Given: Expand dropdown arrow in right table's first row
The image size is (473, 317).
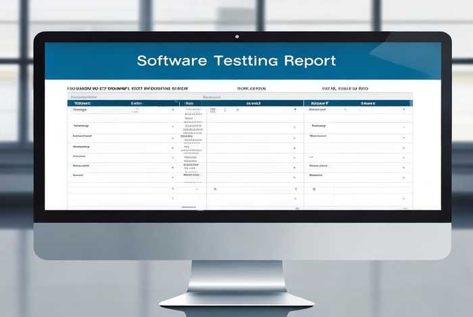Looking at the screenshot, I should click(x=403, y=109).
